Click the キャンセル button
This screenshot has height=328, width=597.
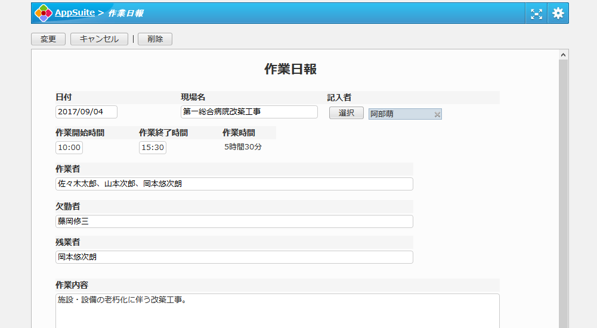pyautogui.click(x=99, y=39)
